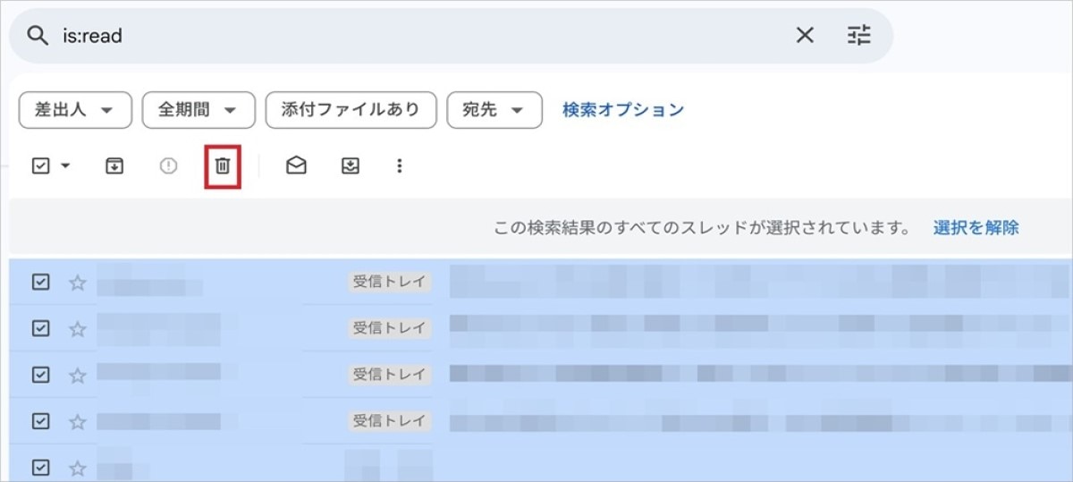
Task: Open the select-all dropdown arrow
Action: [x=64, y=165]
